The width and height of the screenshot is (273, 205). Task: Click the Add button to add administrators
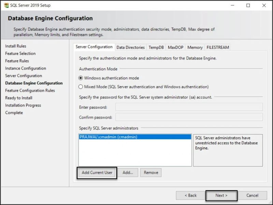coord(129,173)
